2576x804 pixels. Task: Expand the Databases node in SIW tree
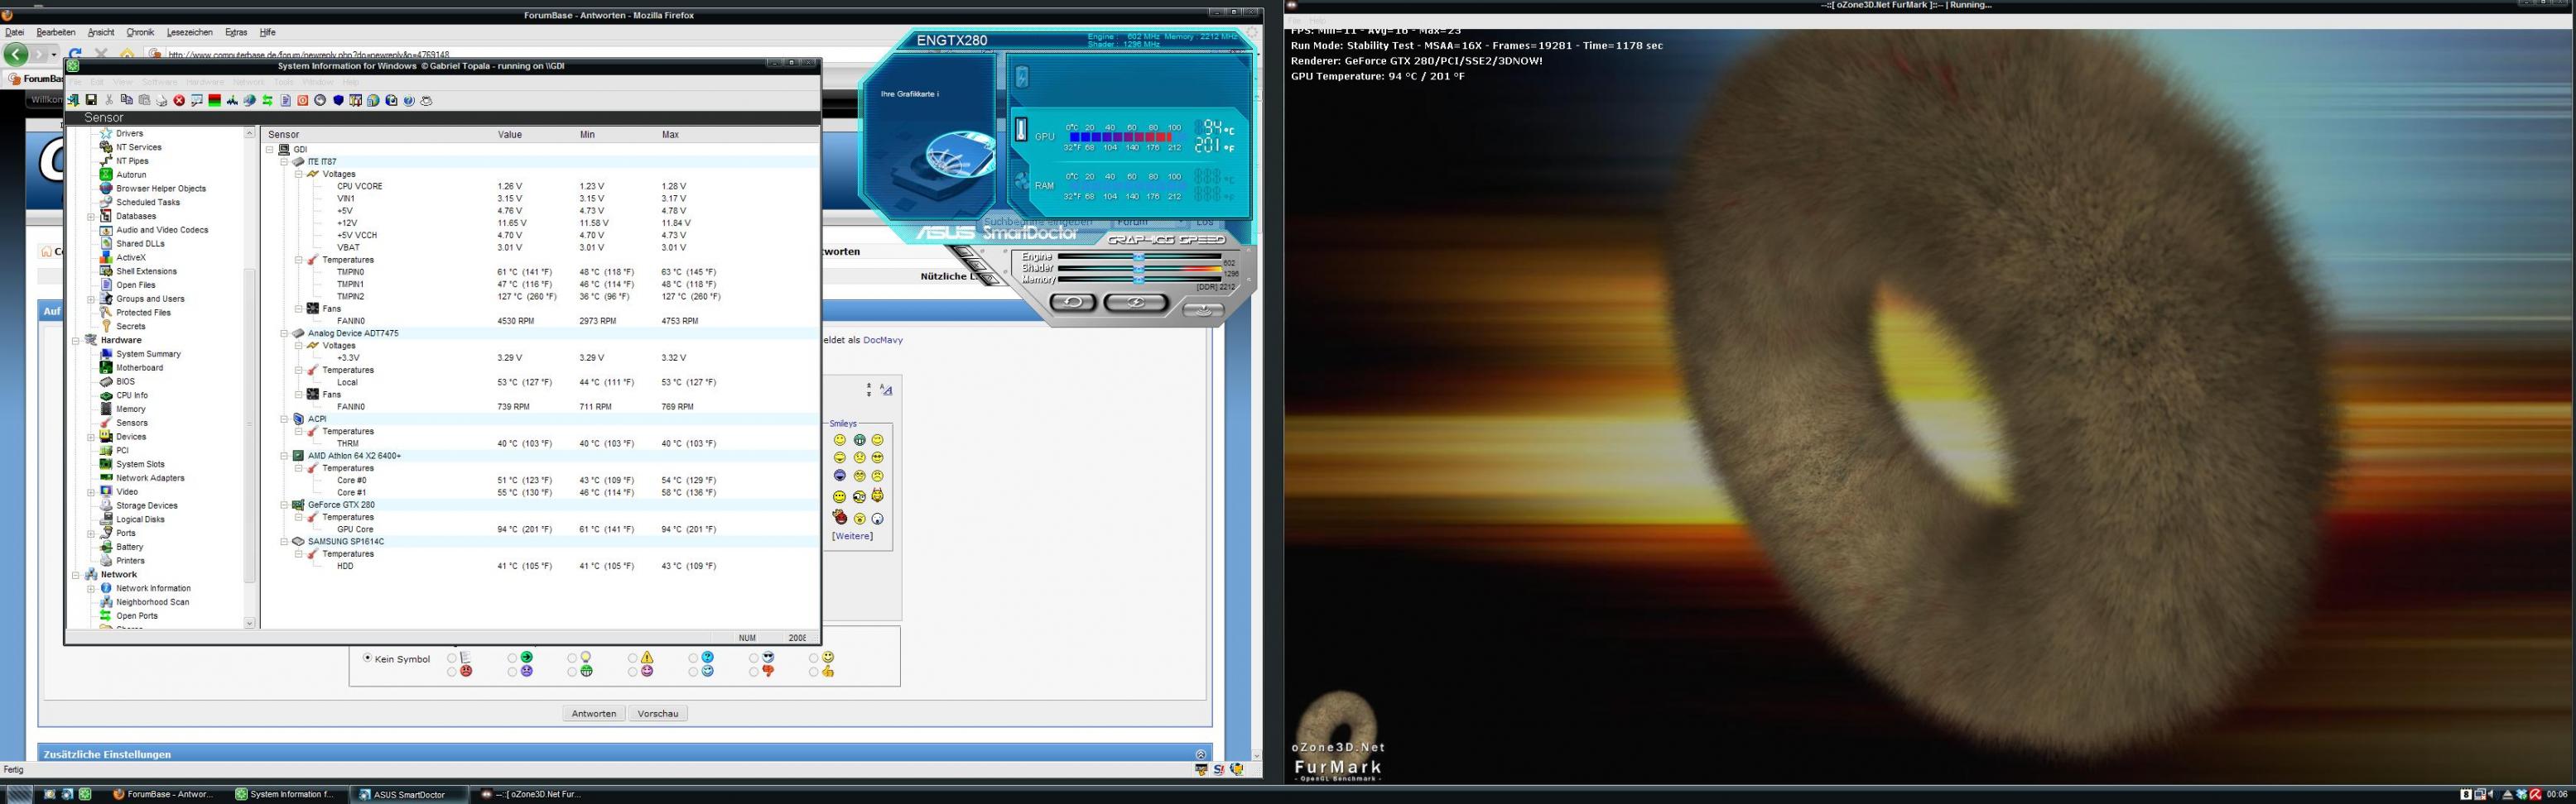90,217
